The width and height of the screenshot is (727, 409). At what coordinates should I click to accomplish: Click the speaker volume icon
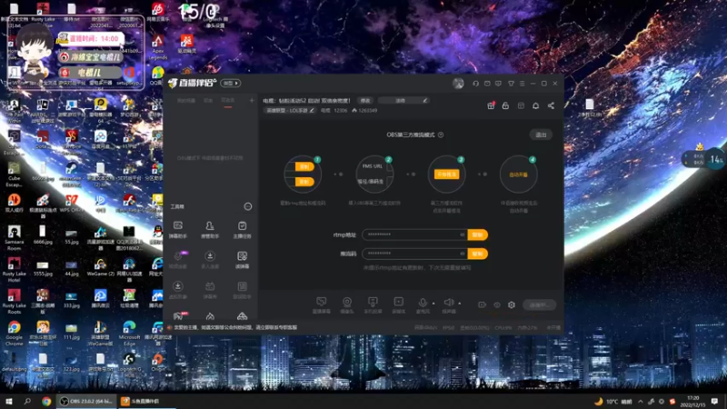pos(449,304)
